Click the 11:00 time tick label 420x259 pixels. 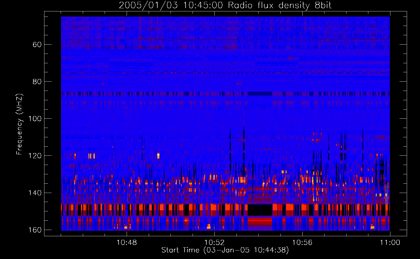click(x=390, y=243)
